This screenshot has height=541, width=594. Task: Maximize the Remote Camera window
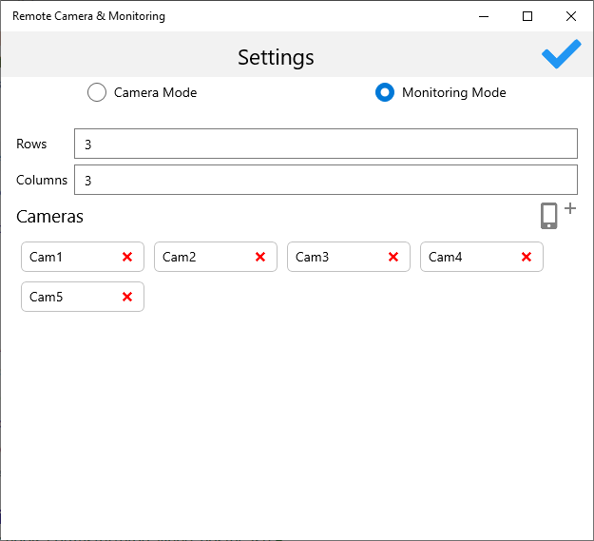pos(527,16)
